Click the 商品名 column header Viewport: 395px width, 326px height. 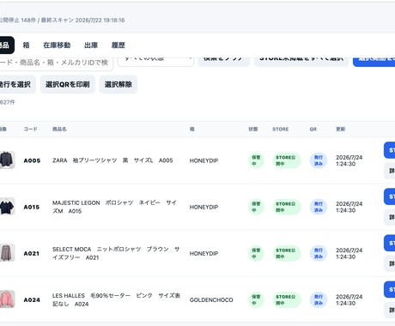(59, 129)
